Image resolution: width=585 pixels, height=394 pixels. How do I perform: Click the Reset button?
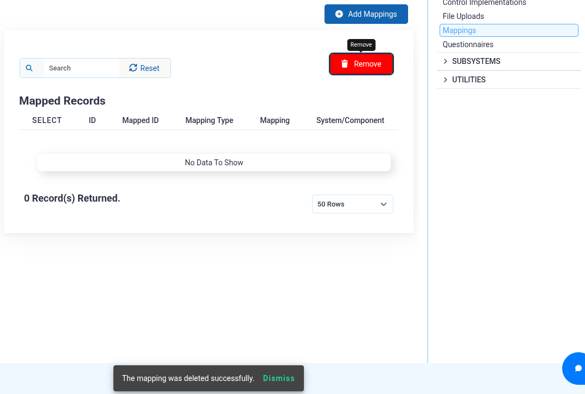(x=145, y=68)
